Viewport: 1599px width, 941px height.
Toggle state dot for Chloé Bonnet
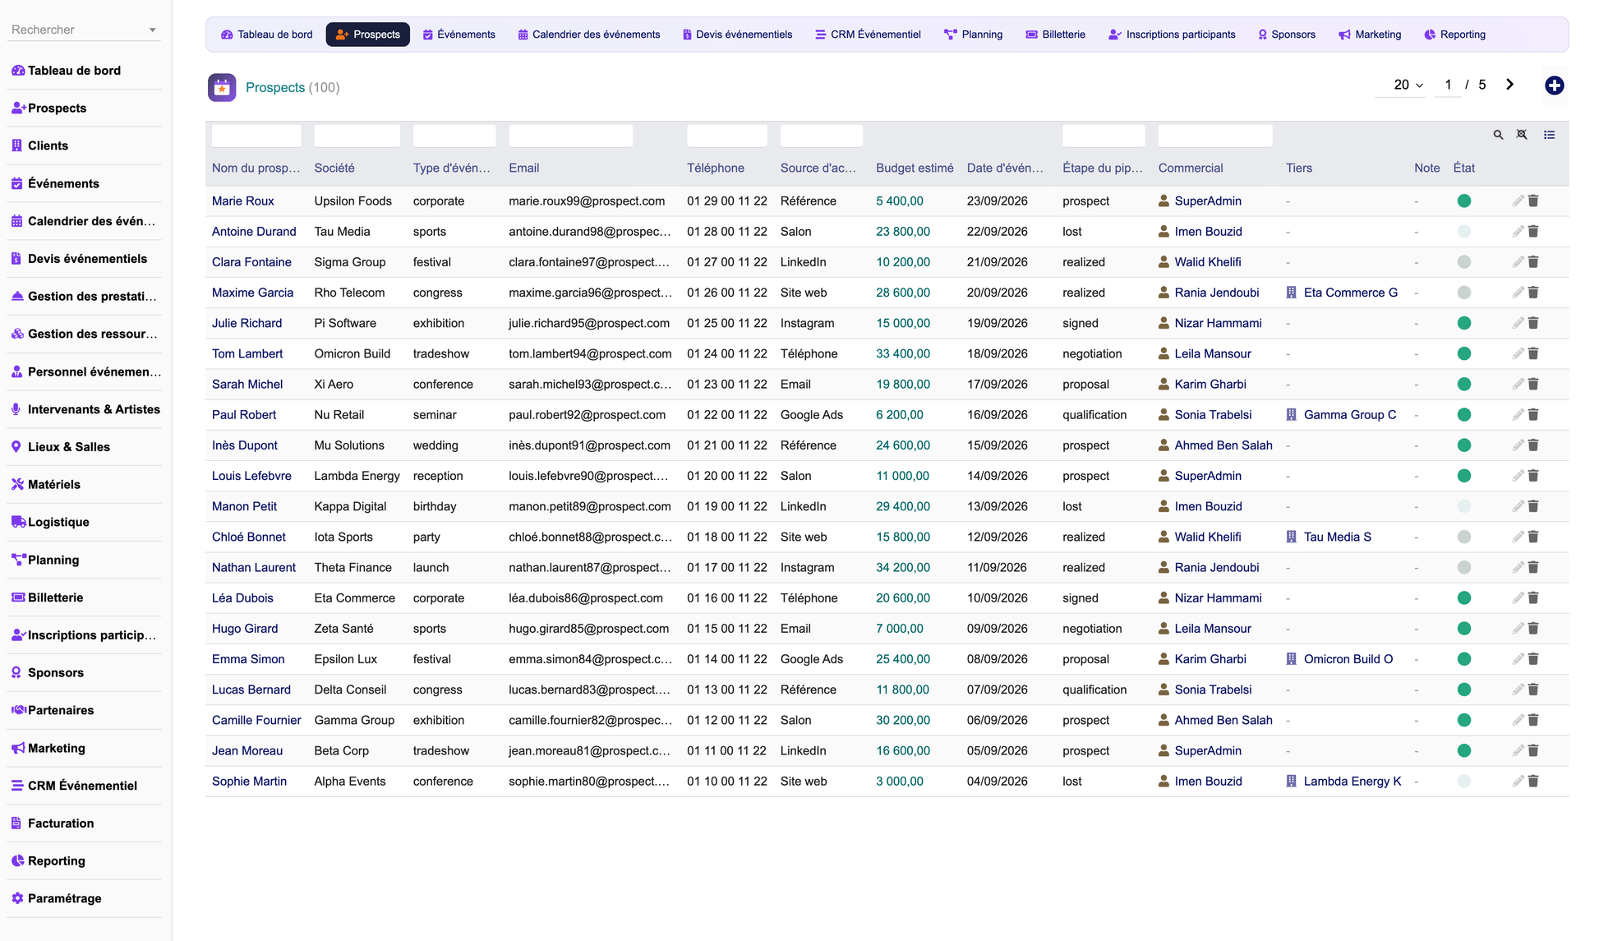[1463, 537]
